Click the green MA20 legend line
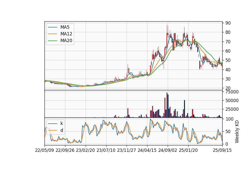Viewport: 247px width, 177px height. (52, 41)
